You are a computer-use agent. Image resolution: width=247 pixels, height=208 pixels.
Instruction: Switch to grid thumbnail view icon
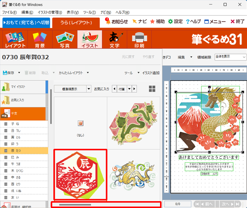152,89
